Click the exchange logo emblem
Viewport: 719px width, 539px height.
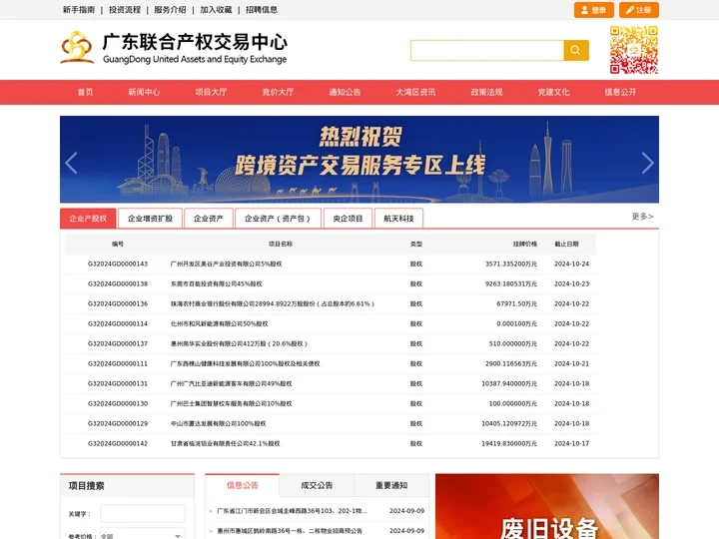[77, 47]
